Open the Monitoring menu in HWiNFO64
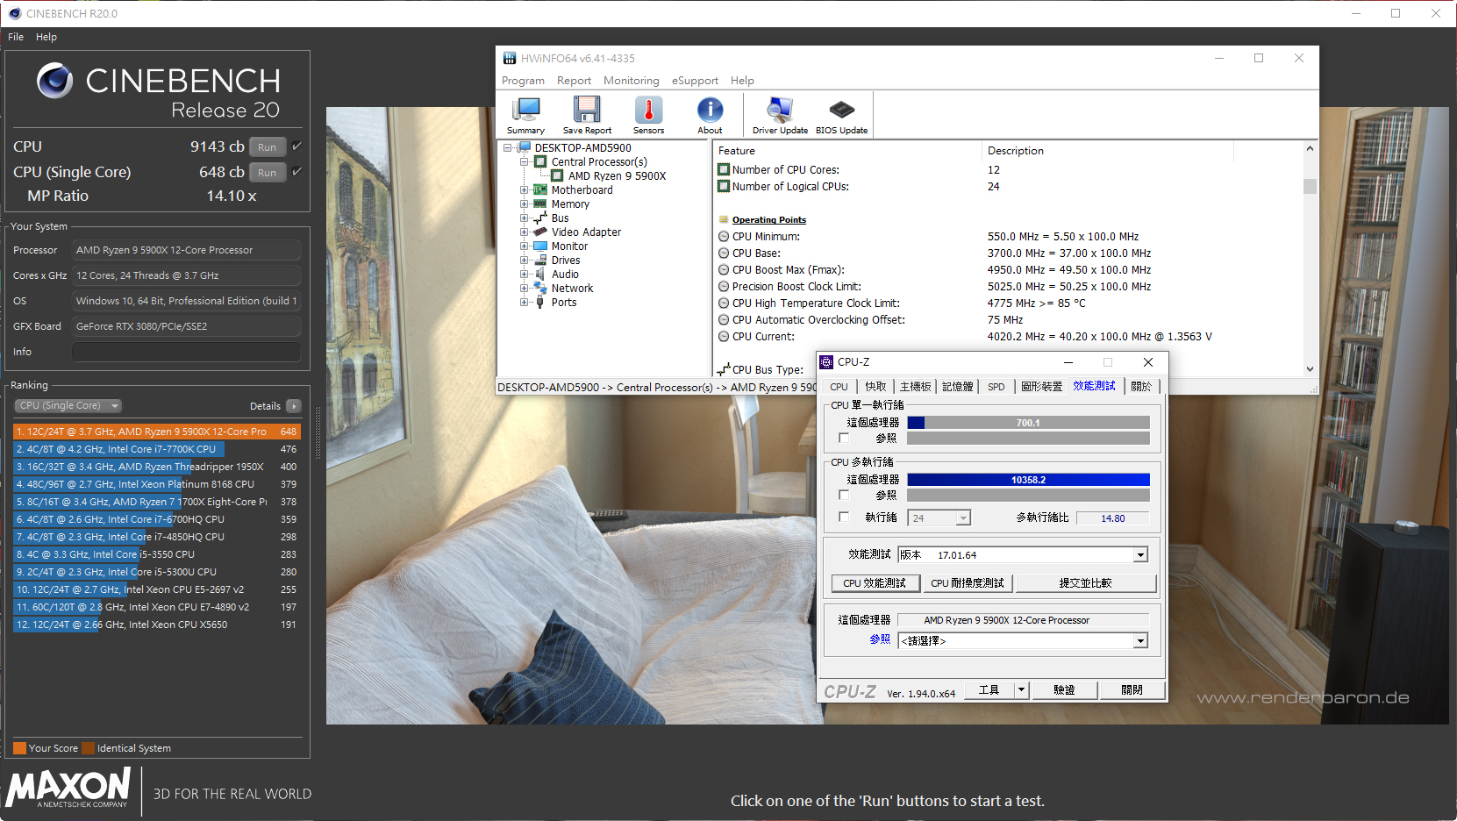 [x=631, y=81]
